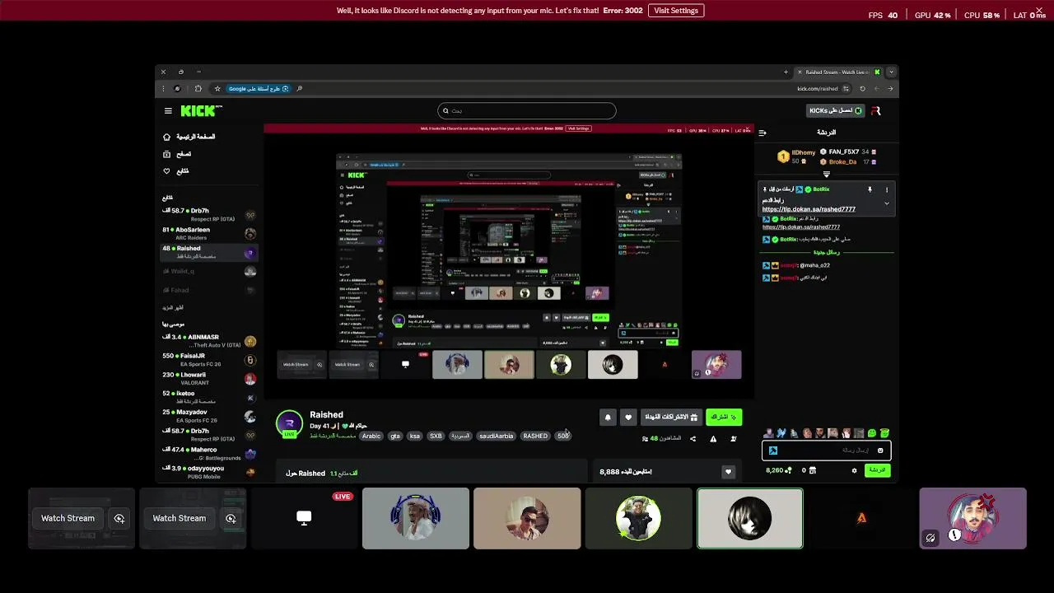1054x593 pixels.
Task: Select the participant tile with the green-ringed avatar
Action: (638, 518)
